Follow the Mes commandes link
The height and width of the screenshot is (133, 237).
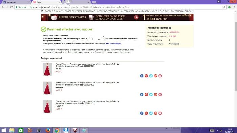click(113, 43)
